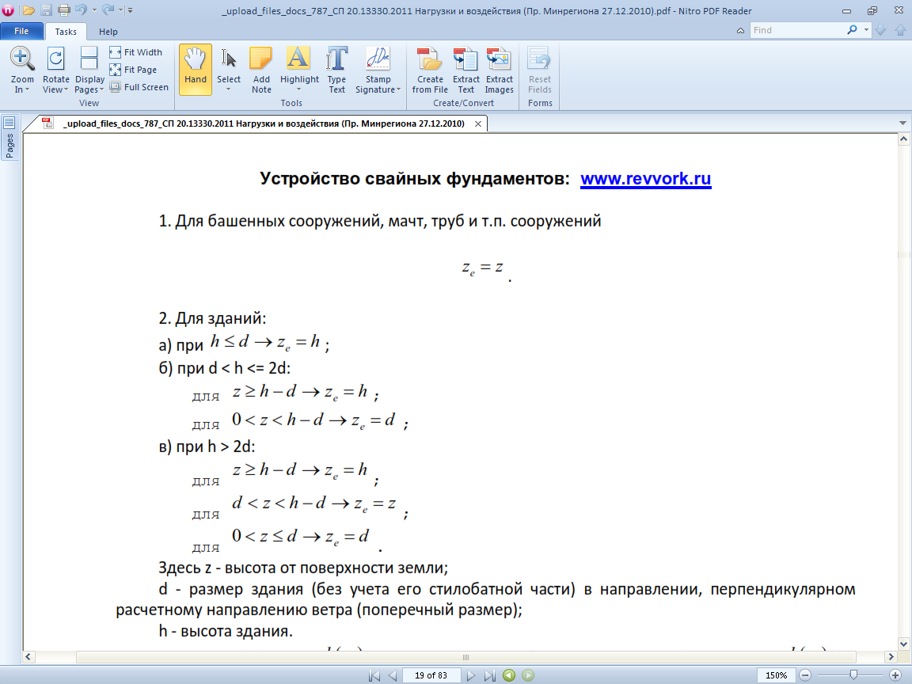912x684 pixels.
Task: Click the 150% zoom level field
Action: [x=776, y=675]
